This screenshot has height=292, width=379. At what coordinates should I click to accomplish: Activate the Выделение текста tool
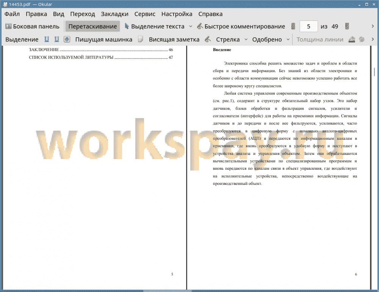pos(155,27)
